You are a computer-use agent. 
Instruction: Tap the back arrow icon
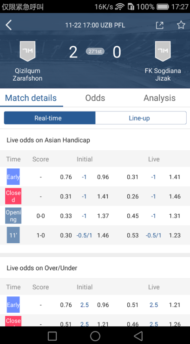tap(8, 25)
